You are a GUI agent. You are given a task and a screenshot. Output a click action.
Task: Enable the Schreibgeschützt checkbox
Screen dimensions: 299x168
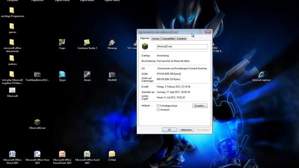pyautogui.click(x=158, y=106)
